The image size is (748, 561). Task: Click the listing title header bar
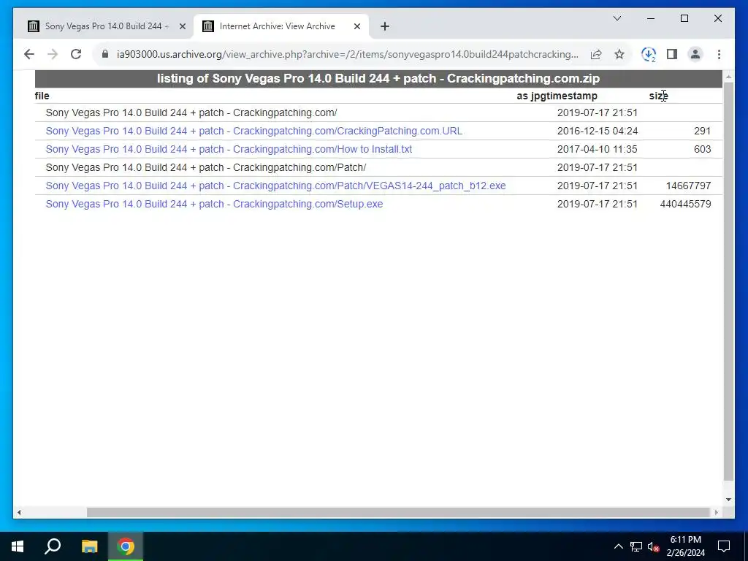[x=378, y=79]
